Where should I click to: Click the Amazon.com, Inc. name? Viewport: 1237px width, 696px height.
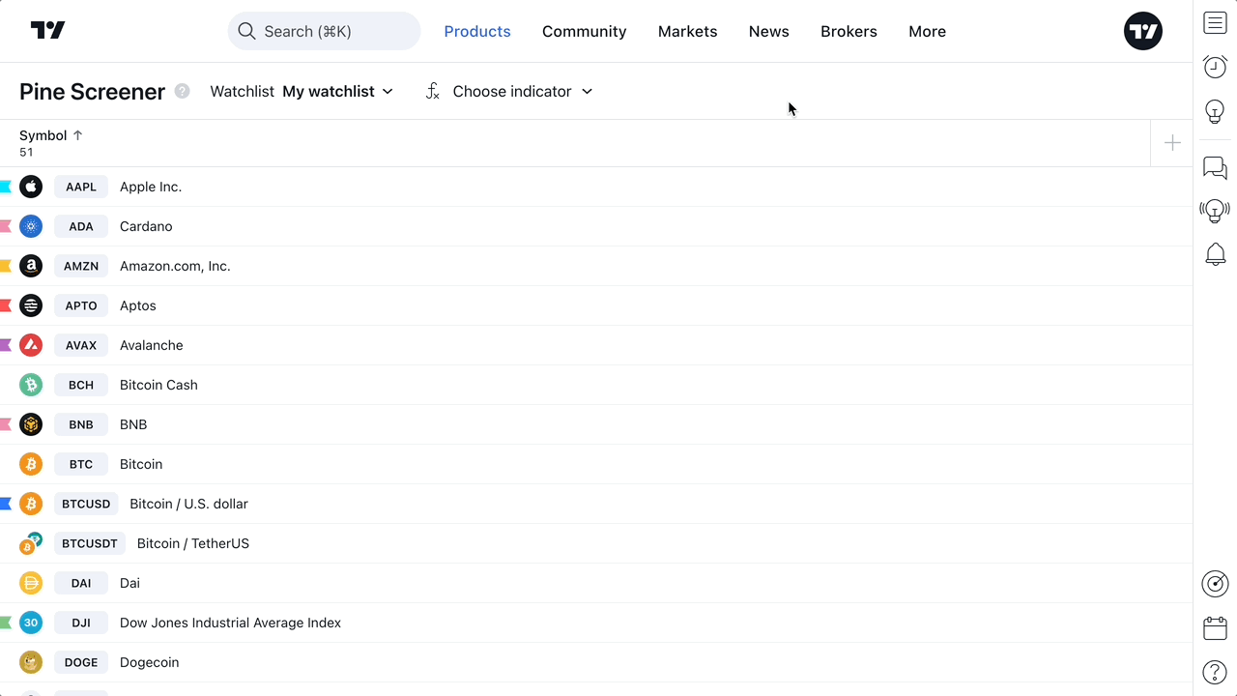pos(175,266)
